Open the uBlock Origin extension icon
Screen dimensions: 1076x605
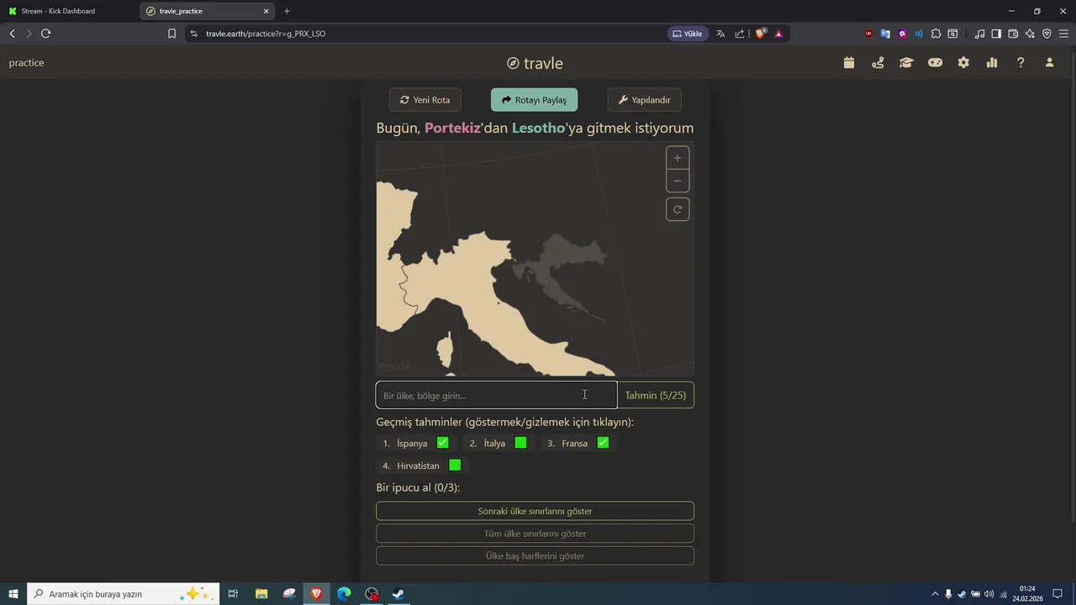tap(868, 34)
